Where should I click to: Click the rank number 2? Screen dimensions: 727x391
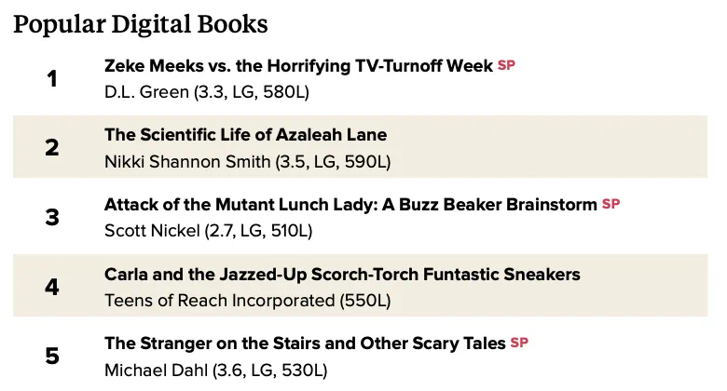point(52,148)
